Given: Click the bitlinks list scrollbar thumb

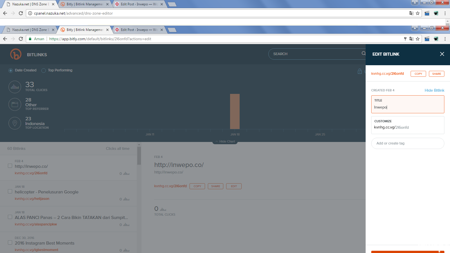Looking at the screenshot, I should click(139, 155).
